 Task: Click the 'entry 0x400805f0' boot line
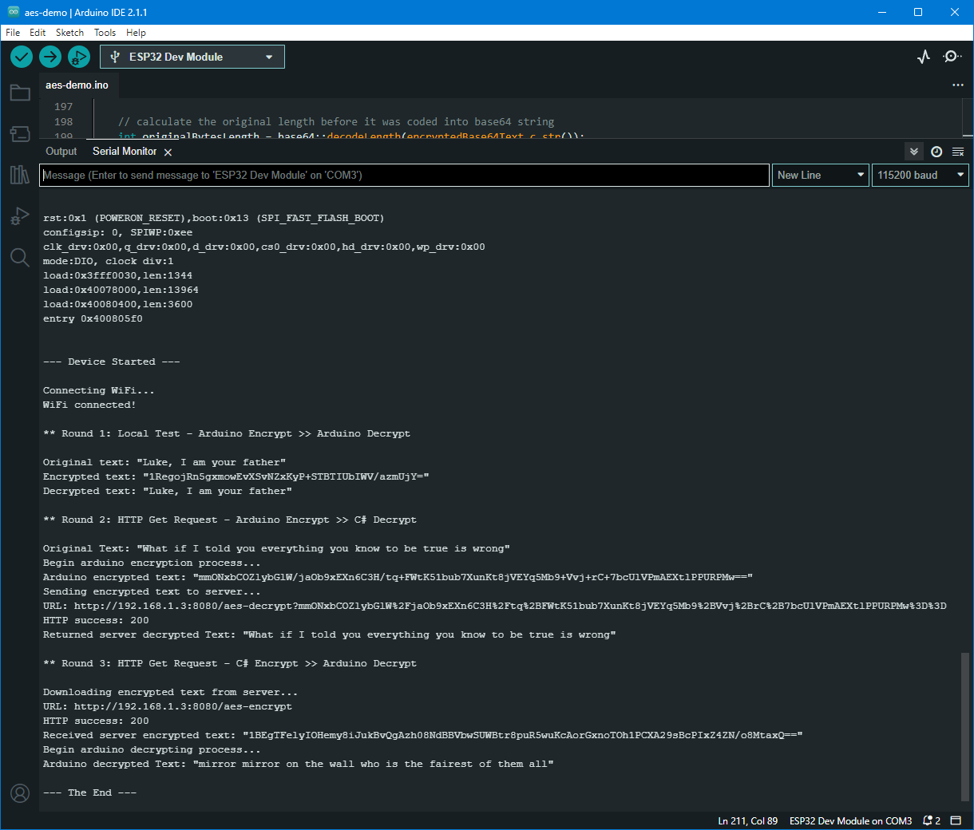pos(93,318)
